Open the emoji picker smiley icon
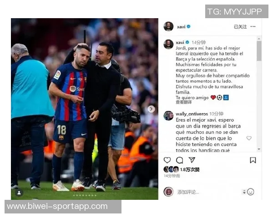Screen dimensions: 273x218 250,192
